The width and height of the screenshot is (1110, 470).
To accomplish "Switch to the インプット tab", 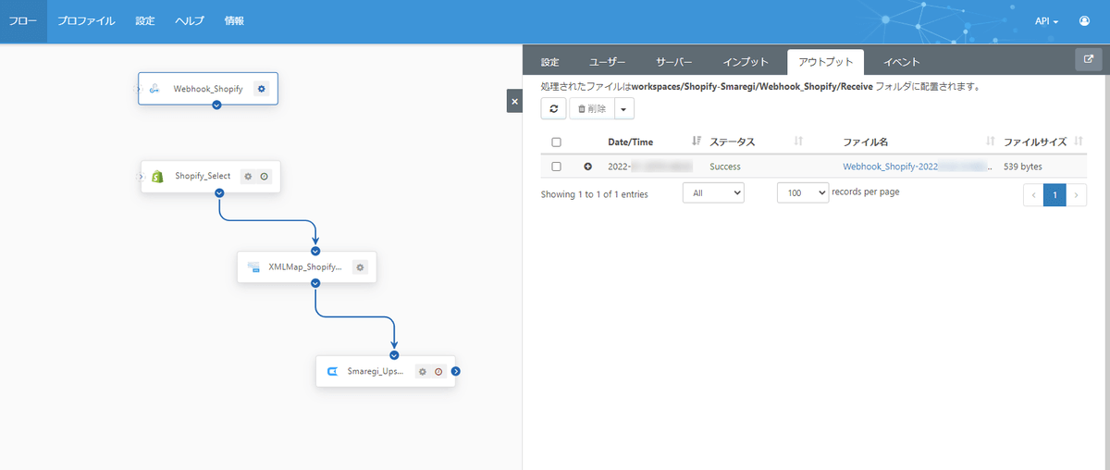I will (x=746, y=62).
